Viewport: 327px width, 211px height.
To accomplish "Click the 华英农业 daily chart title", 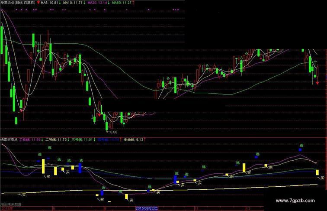I will click(x=18, y=3).
